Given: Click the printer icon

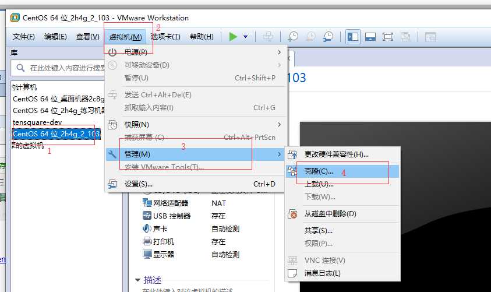Looking at the screenshot, I should click(147, 241).
